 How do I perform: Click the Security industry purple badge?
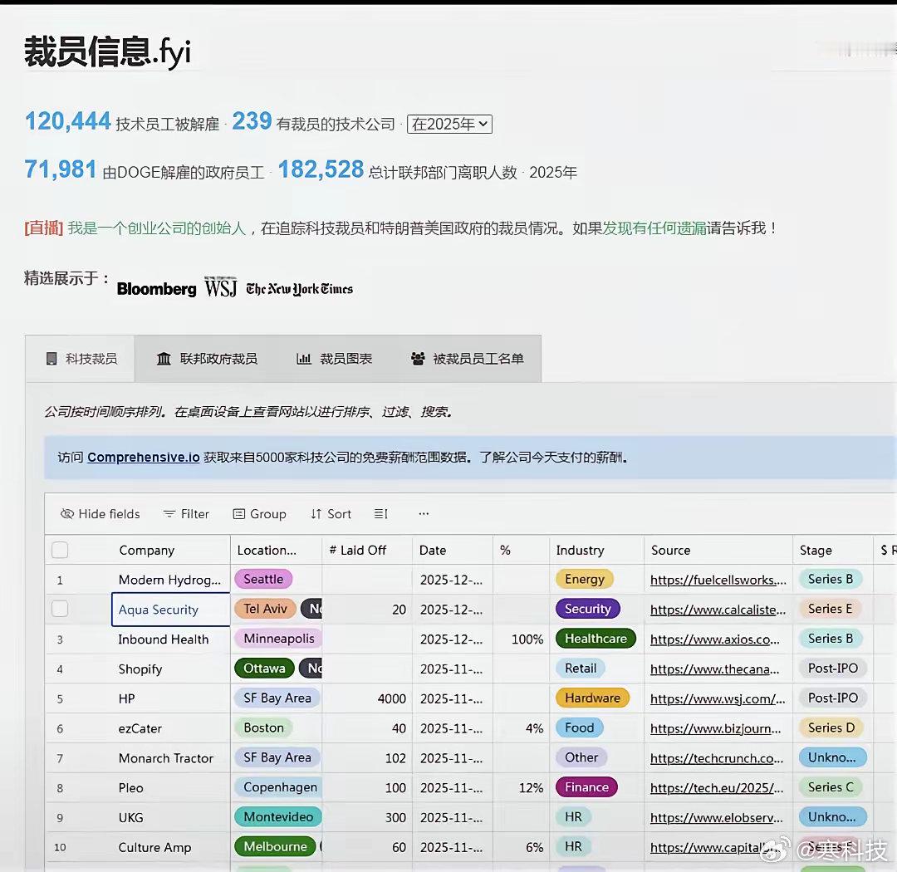point(587,609)
